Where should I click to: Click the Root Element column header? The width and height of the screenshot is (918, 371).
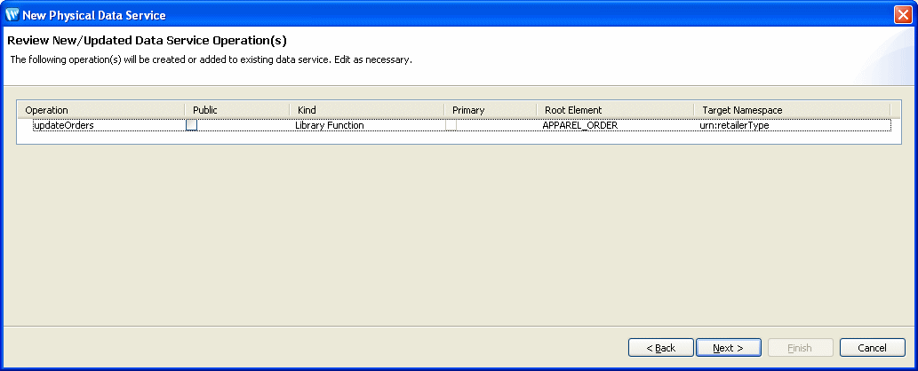pos(615,110)
